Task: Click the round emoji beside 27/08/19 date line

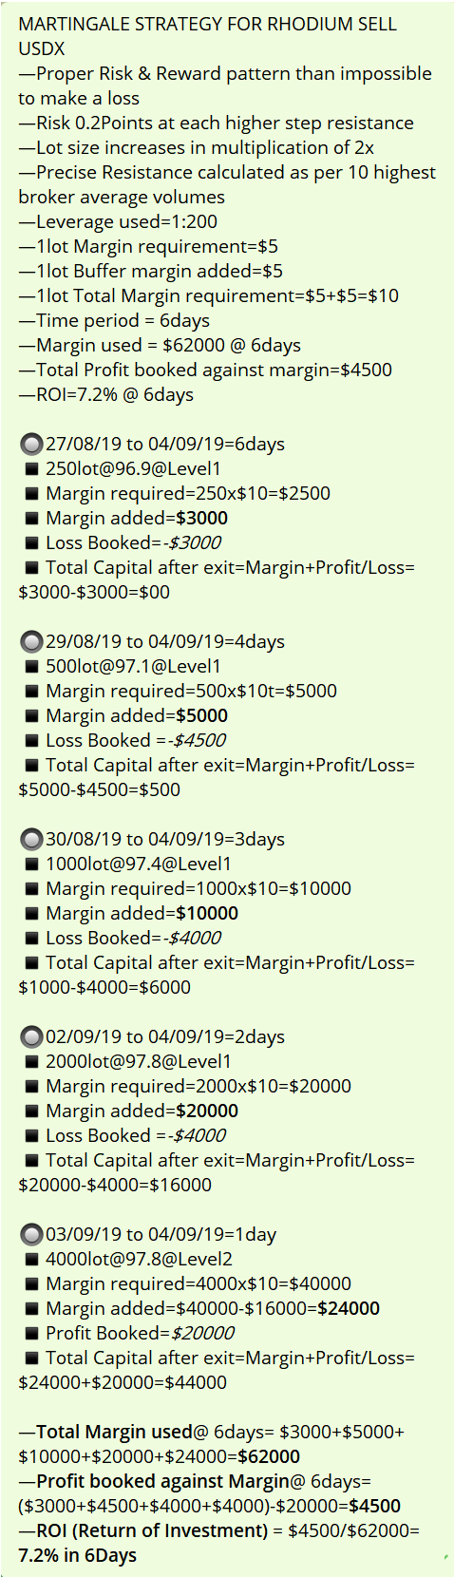Action: [31, 444]
